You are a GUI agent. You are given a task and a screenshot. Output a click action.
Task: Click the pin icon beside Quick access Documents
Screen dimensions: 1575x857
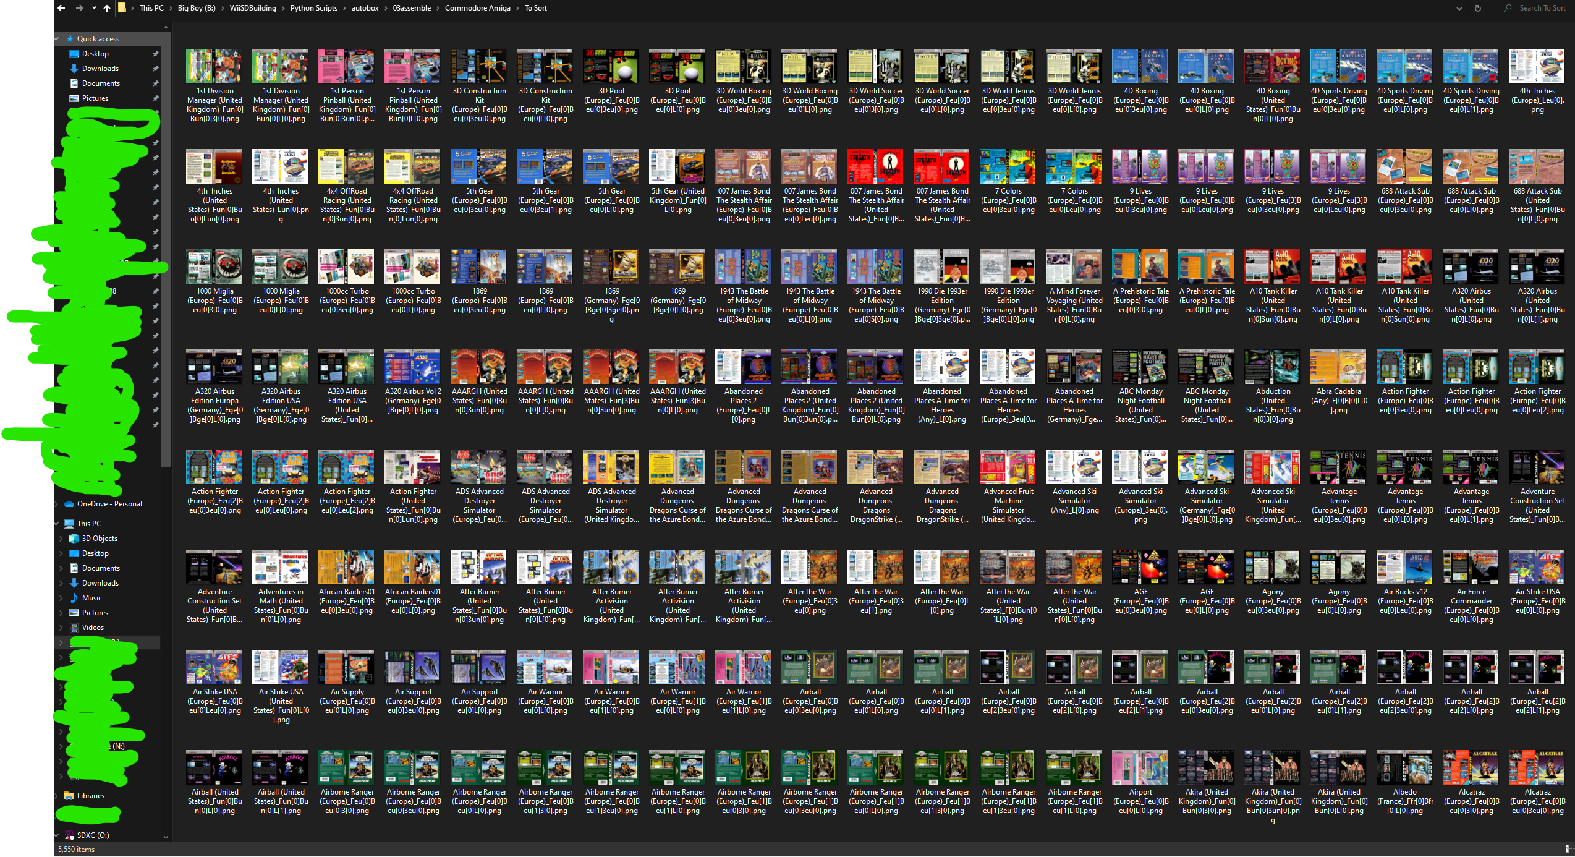[x=155, y=83]
